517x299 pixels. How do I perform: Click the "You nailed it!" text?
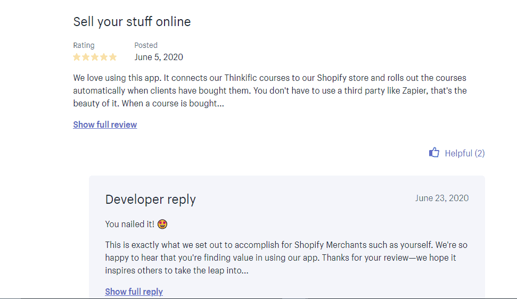tap(130, 224)
